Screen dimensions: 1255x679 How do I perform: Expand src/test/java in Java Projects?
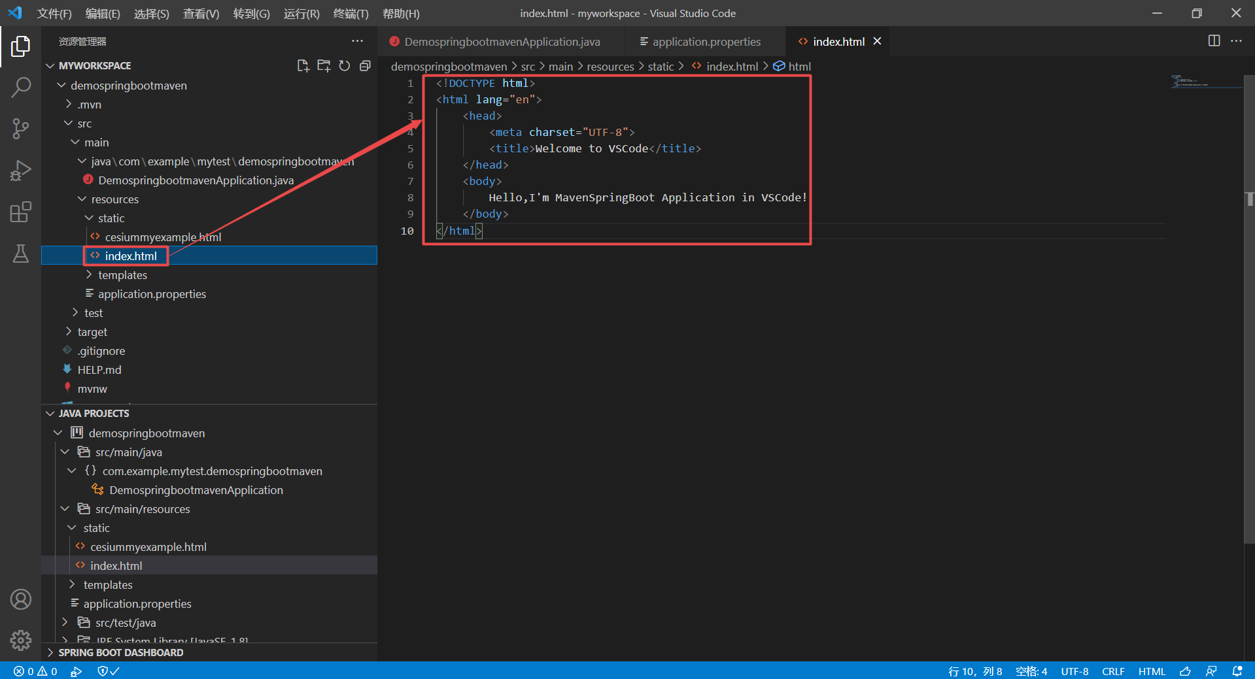click(65, 623)
